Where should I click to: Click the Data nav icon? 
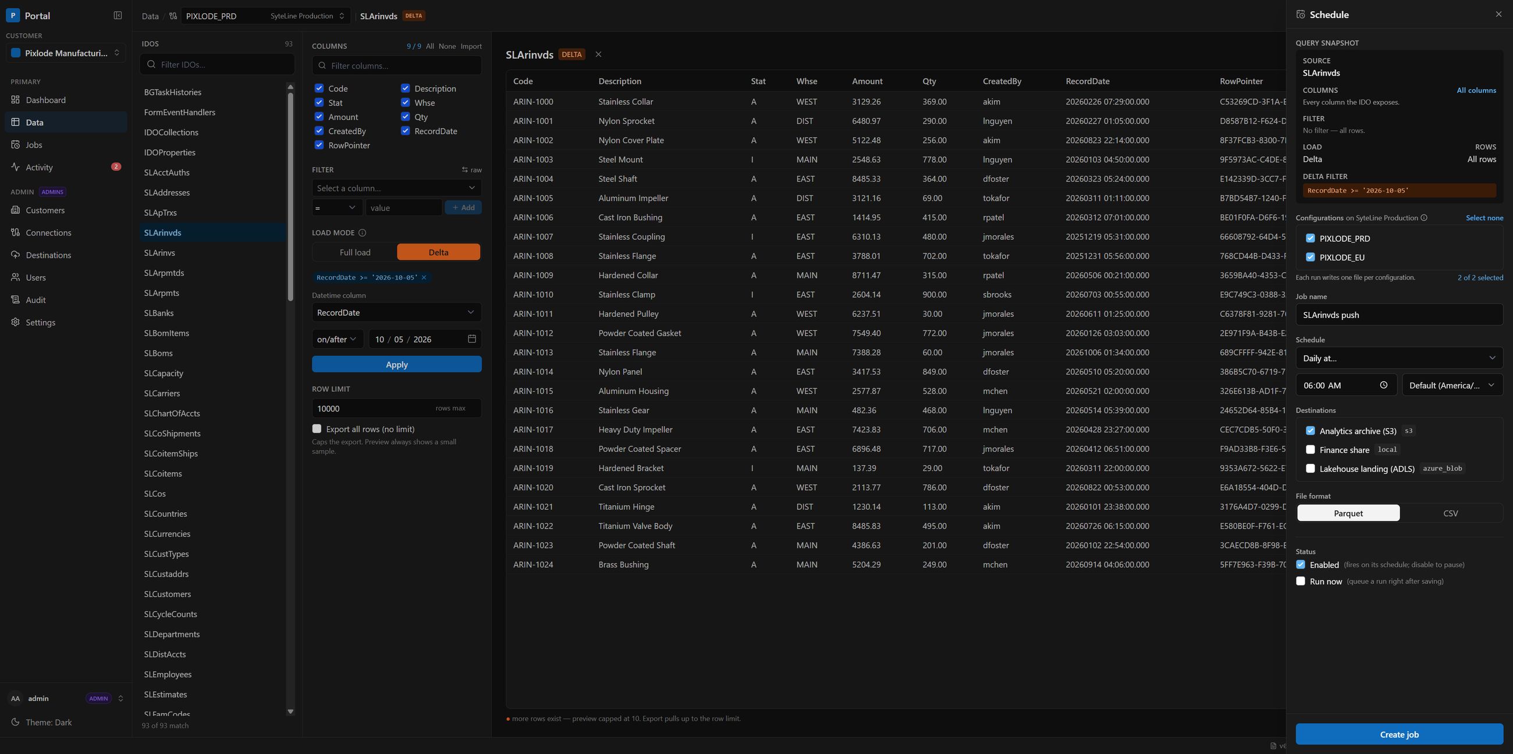[x=15, y=122]
